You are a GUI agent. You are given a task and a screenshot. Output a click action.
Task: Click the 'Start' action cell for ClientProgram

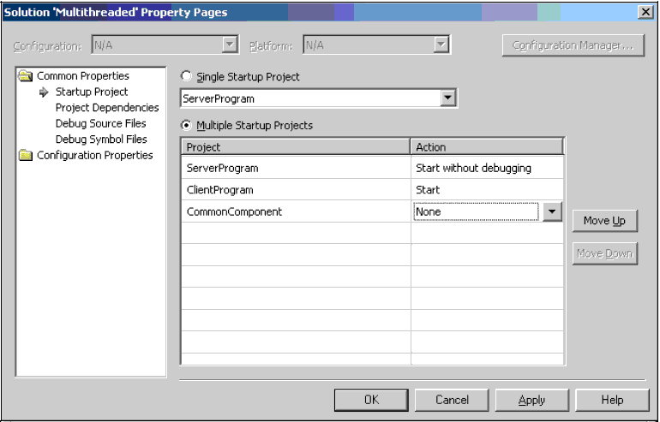(x=487, y=190)
